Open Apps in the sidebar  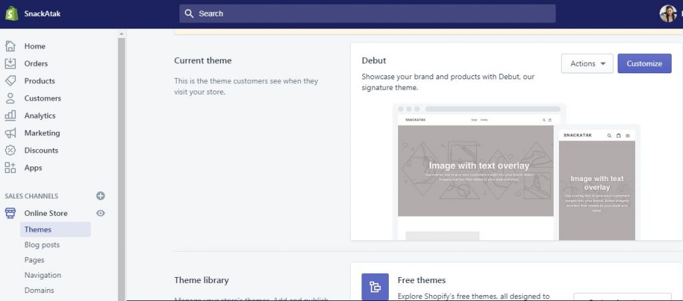tap(33, 168)
